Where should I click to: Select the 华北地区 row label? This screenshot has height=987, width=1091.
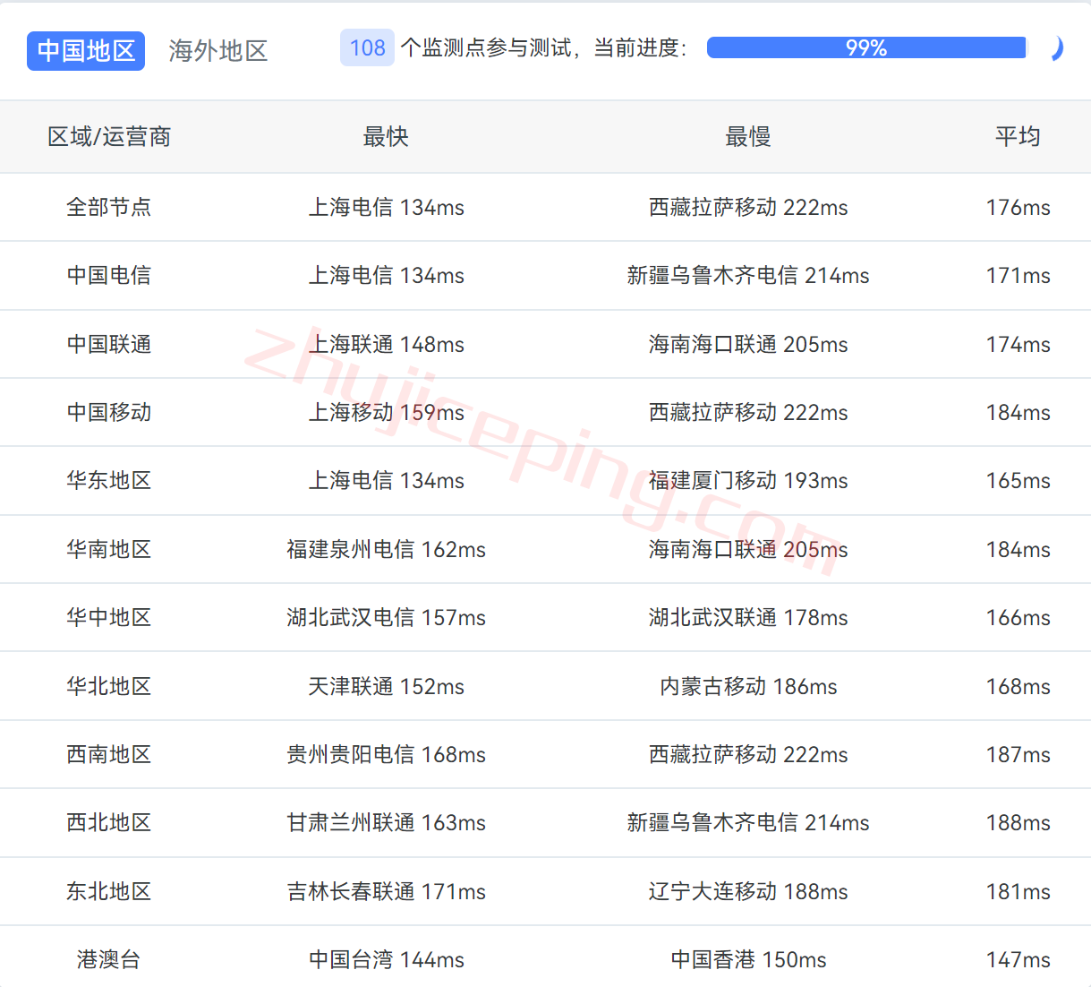point(109,687)
